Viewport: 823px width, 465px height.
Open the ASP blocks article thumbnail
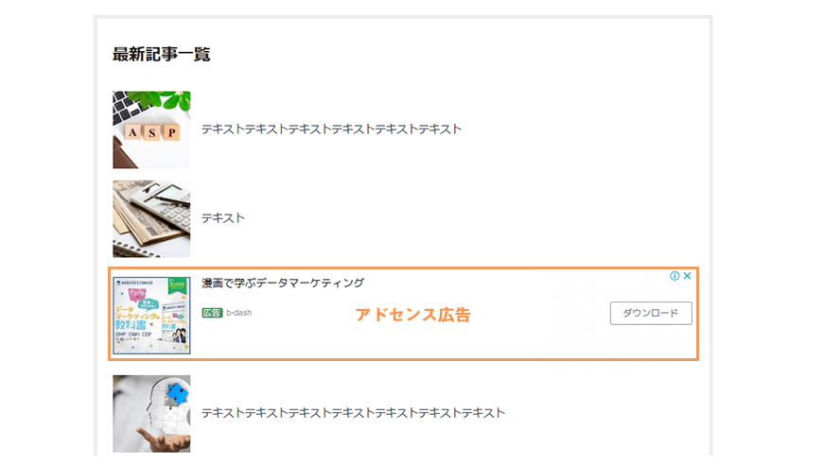pos(151,129)
